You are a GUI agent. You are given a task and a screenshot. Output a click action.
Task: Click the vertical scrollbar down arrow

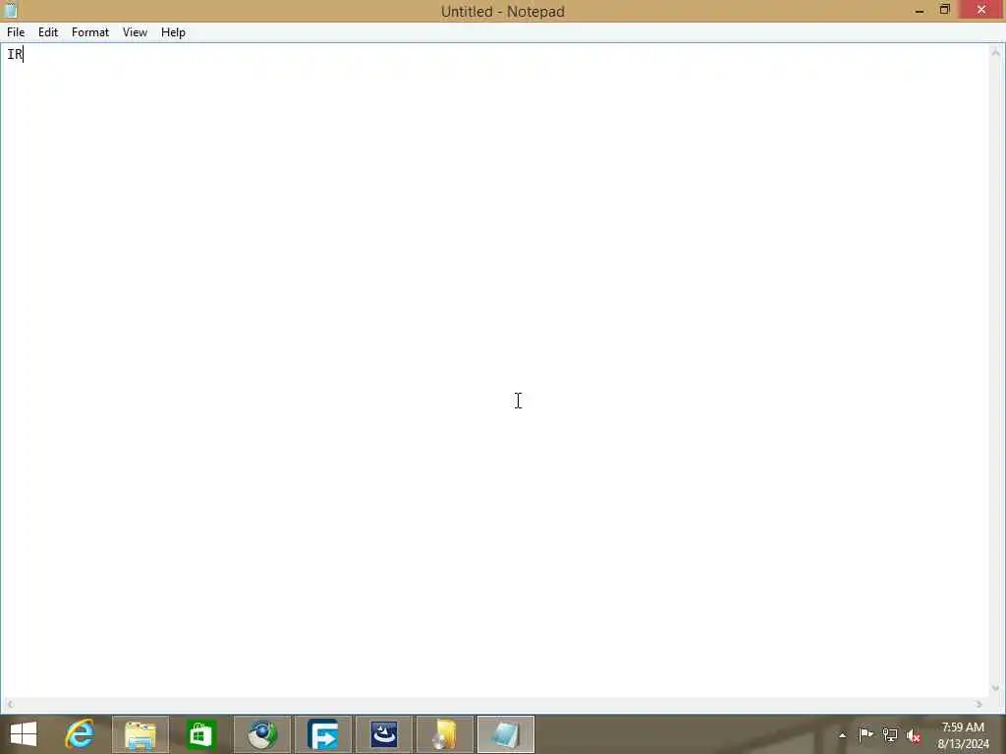[x=996, y=688]
